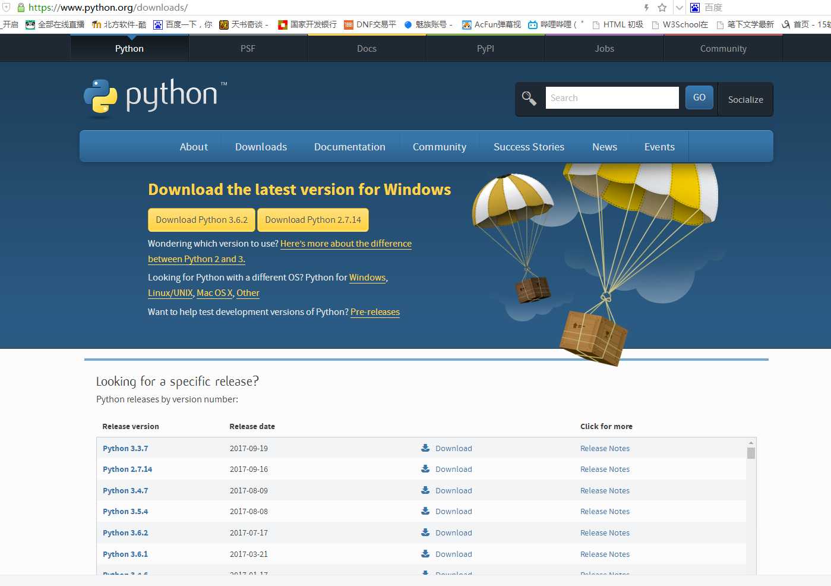Open Release Notes for Python 3.5.4
The image size is (831, 586).
coord(605,511)
